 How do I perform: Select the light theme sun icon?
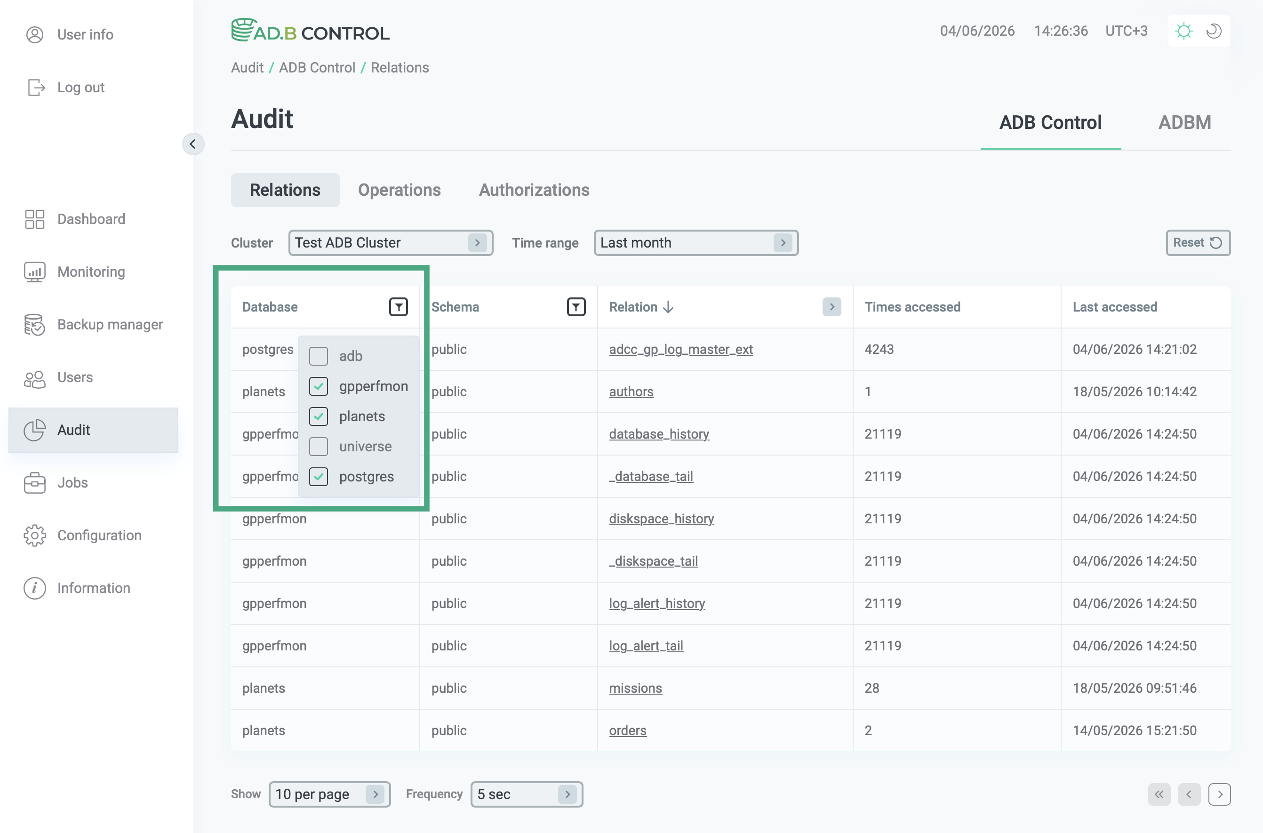tap(1184, 32)
